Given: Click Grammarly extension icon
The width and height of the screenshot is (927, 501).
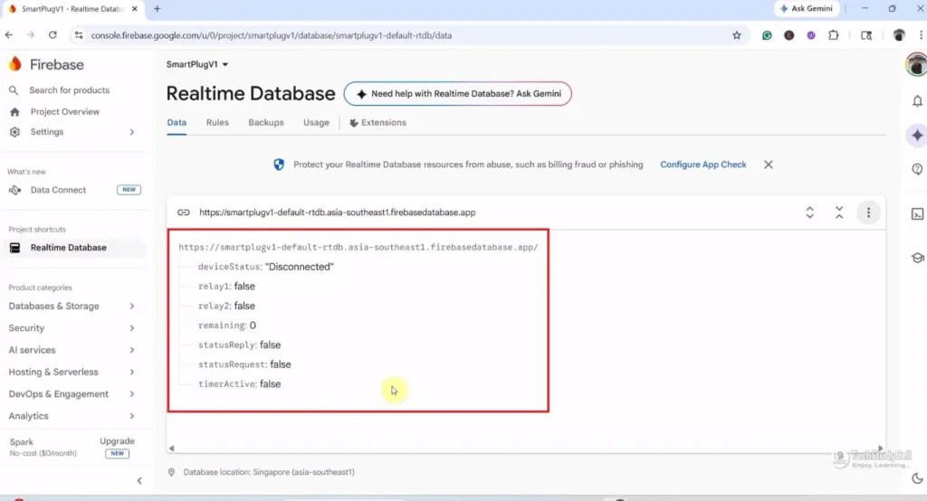Looking at the screenshot, I should click(767, 35).
